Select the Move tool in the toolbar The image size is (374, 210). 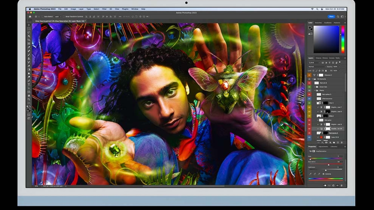click(29, 25)
